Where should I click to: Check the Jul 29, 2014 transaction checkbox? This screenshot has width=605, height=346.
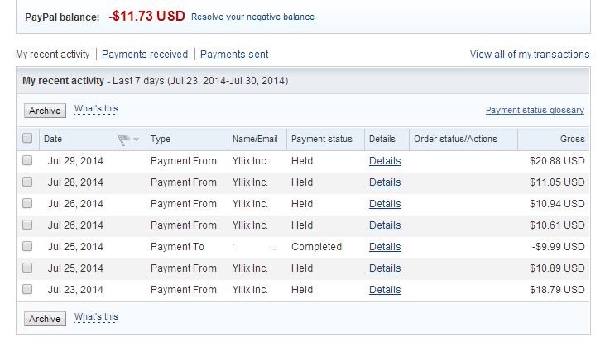27,161
